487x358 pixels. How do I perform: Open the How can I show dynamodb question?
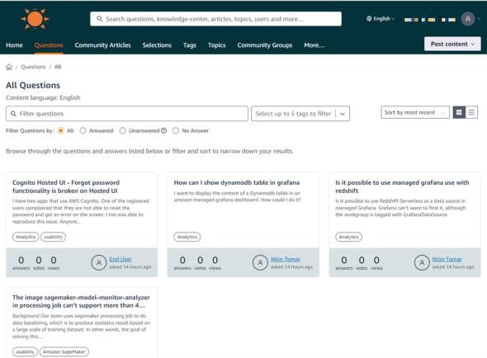[237, 182]
